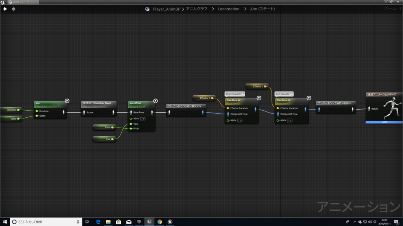
Task: Open Microsoft Store from the taskbar
Action: (x=118, y=222)
